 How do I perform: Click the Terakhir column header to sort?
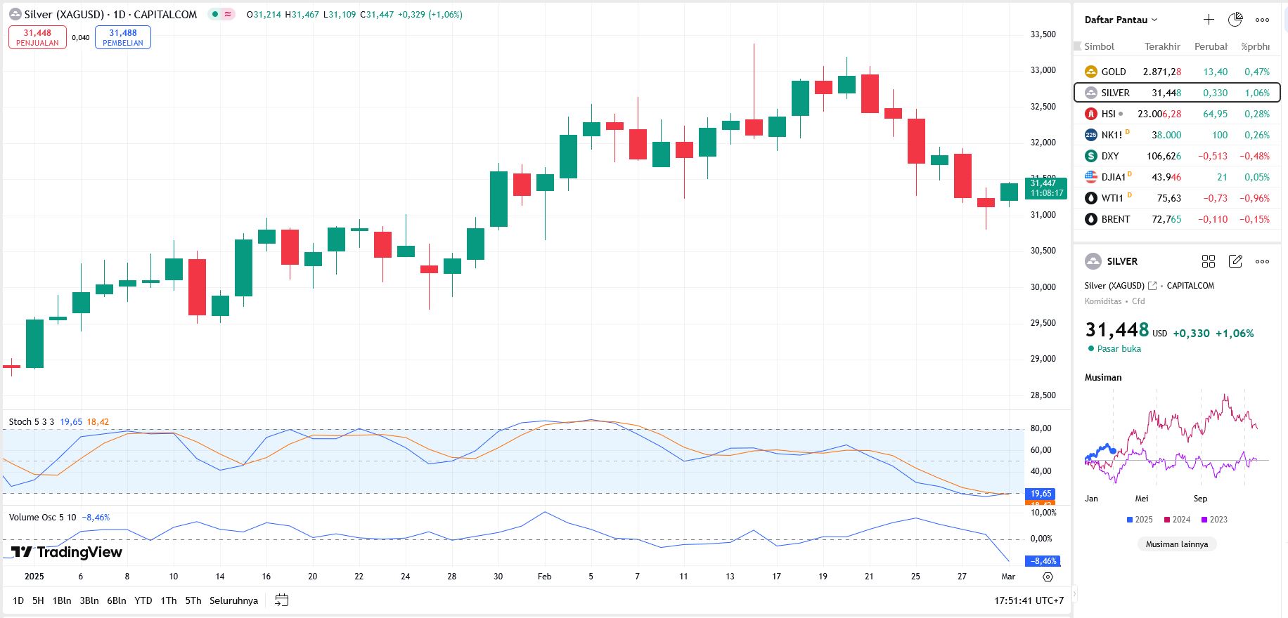click(1162, 46)
